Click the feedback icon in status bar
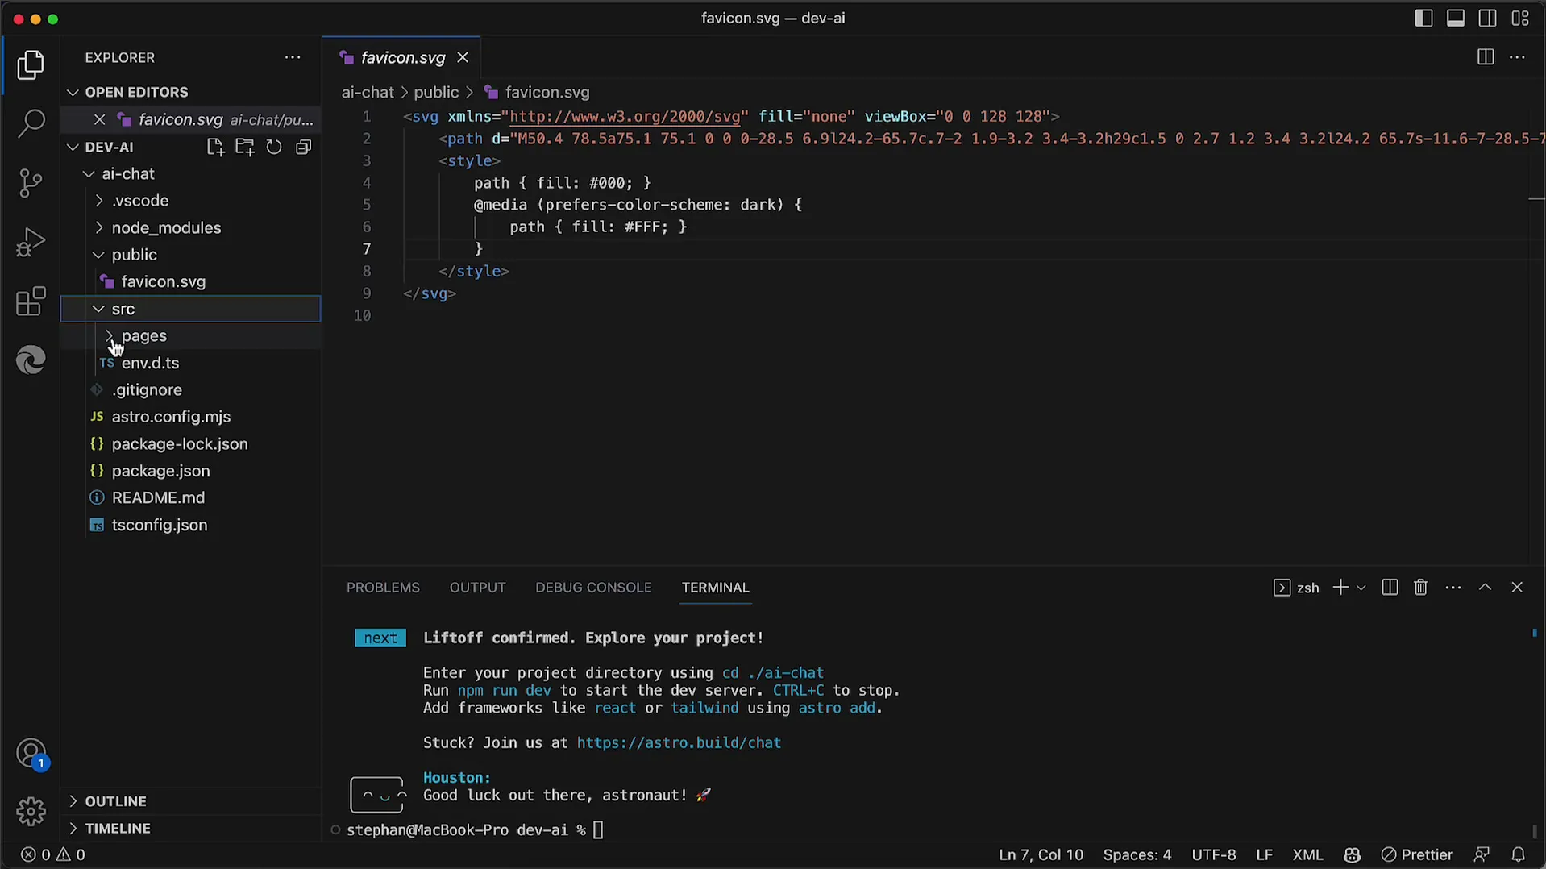The height and width of the screenshot is (869, 1546). click(x=1481, y=854)
